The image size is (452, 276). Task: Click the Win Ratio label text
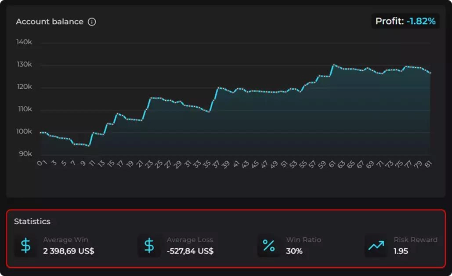tap(304, 240)
